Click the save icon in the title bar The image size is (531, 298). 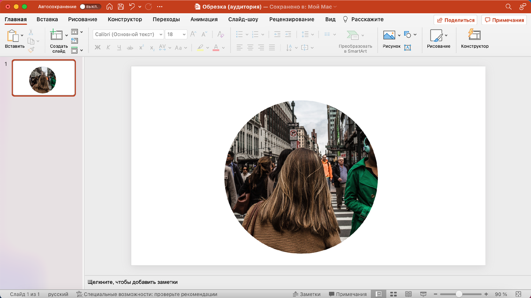click(x=120, y=7)
